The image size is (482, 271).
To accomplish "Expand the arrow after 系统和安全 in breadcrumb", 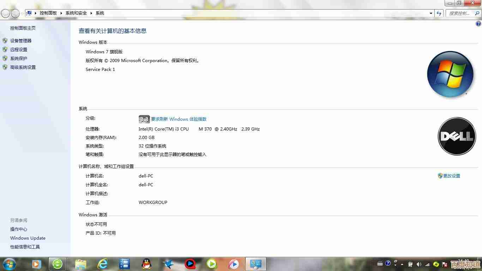I will point(91,13).
